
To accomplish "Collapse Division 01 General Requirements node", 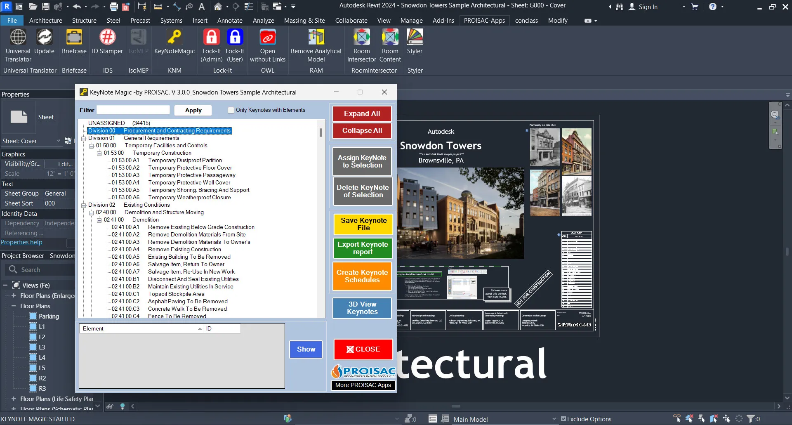I will pos(84,138).
